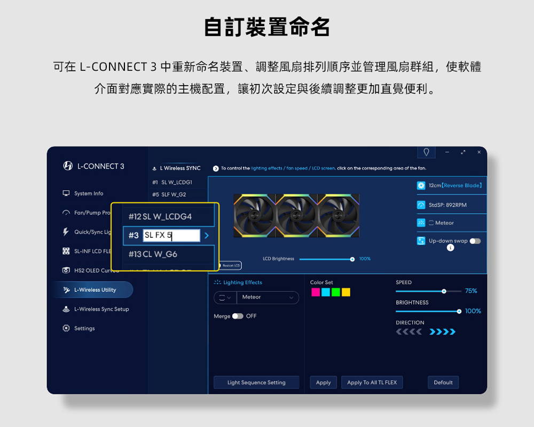Click the L Wireless SYNC header icon

tap(154, 168)
